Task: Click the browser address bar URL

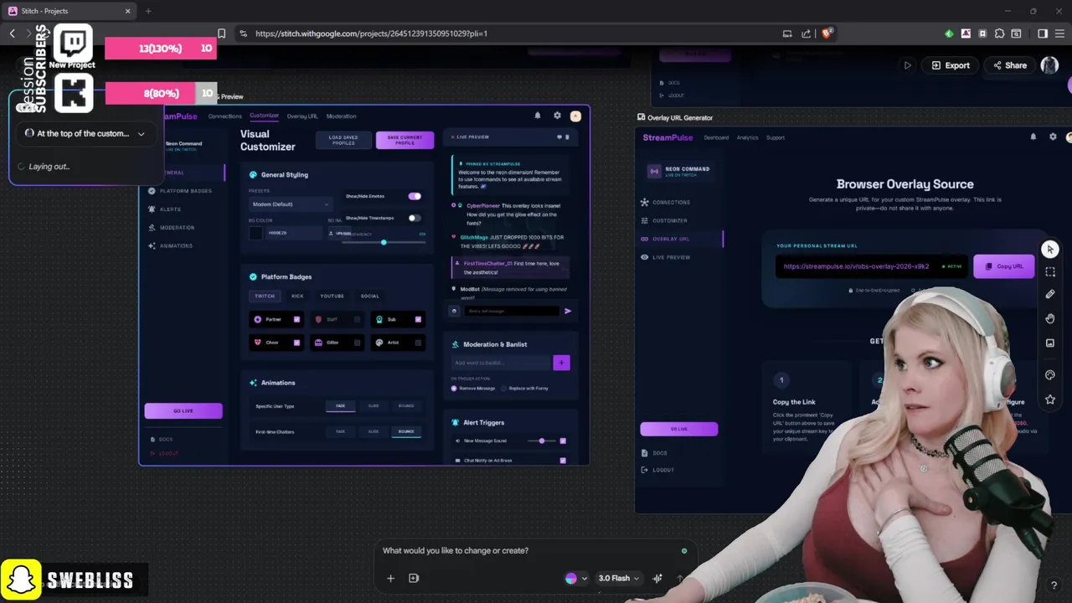Action: [371, 33]
